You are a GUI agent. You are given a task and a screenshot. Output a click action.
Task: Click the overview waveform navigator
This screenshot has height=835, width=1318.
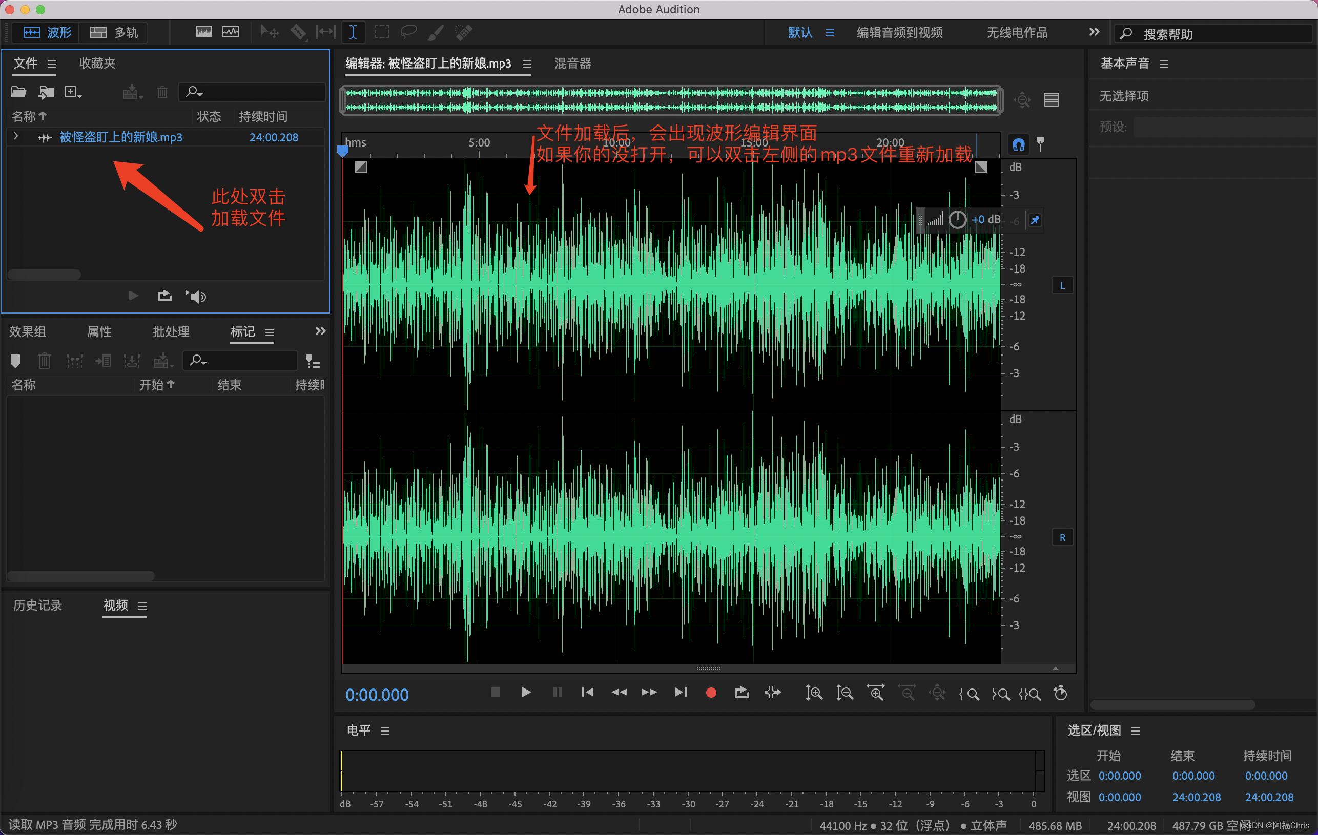point(671,100)
